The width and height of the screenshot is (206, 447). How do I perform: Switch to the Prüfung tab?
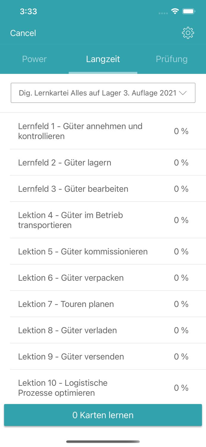[172, 59]
